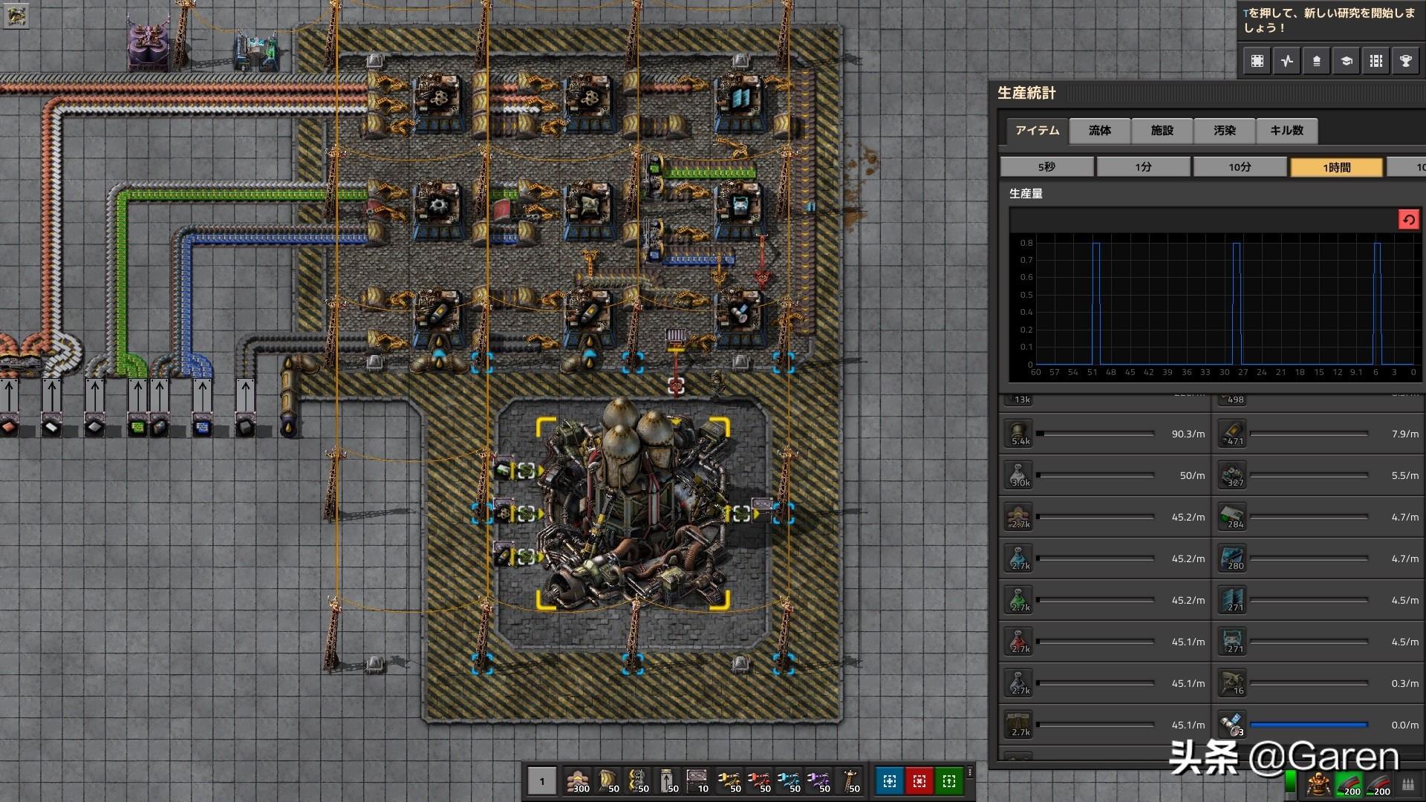The width and height of the screenshot is (1426, 802).
Task: Click the 0.3/m production rate value
Action: click(1404, 683)
